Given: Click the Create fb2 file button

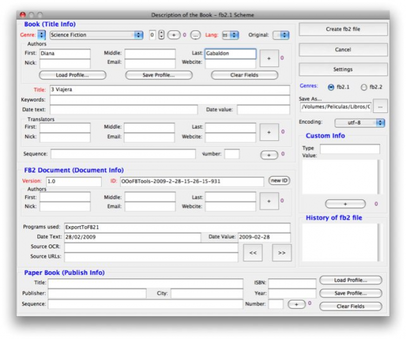Looking at the screenshot, I should tap(343, 29).
